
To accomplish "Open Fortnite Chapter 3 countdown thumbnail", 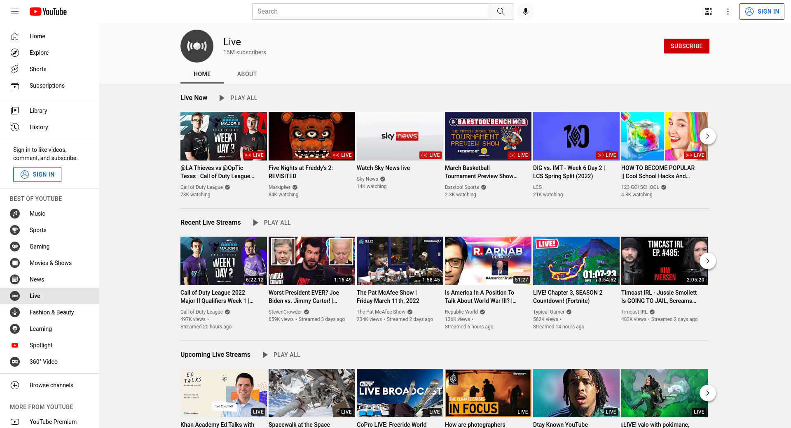I will [x=576, y=261].
